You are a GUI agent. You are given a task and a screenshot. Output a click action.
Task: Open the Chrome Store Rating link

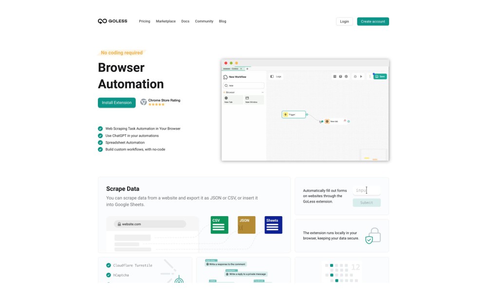click(x=164, y=100)
